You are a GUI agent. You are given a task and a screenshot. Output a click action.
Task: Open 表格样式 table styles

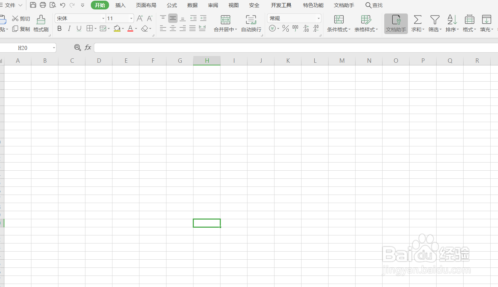pos(366,24)
